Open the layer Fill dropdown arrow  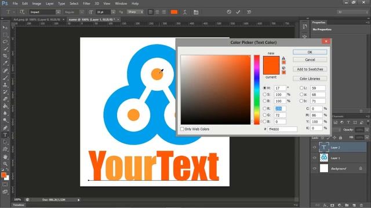click(x=367, y=138)
